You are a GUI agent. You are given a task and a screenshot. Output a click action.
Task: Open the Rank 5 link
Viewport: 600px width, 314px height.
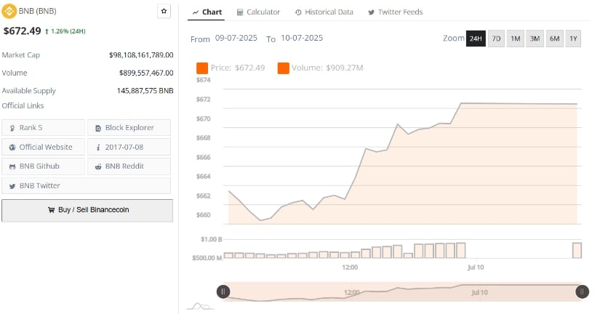pos(43,128)
